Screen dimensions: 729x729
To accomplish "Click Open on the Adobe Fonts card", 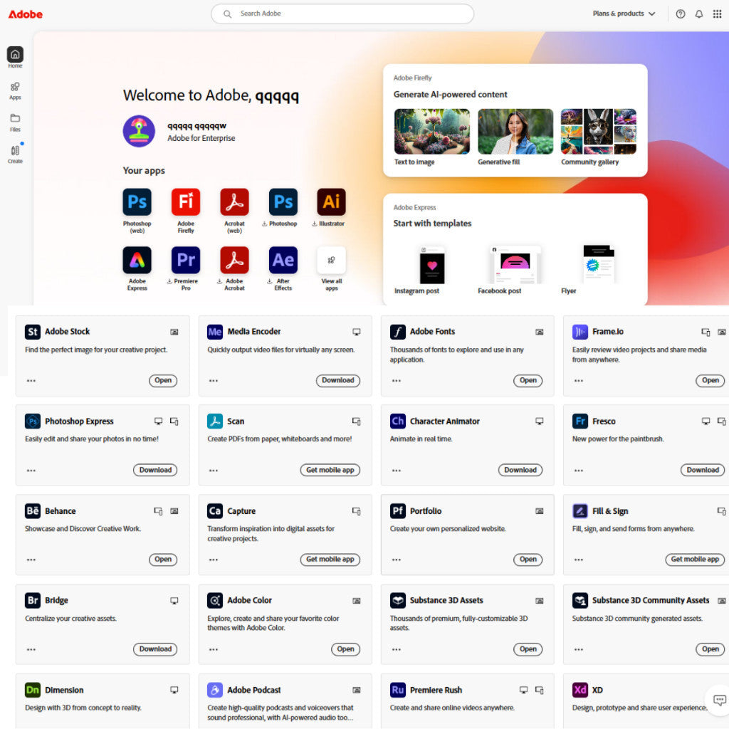I will [x=528, y=380].
